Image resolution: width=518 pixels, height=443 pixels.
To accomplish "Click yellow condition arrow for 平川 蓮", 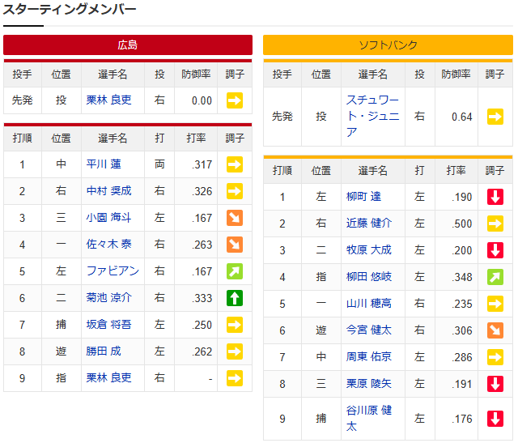I will [x=235, y=164].
